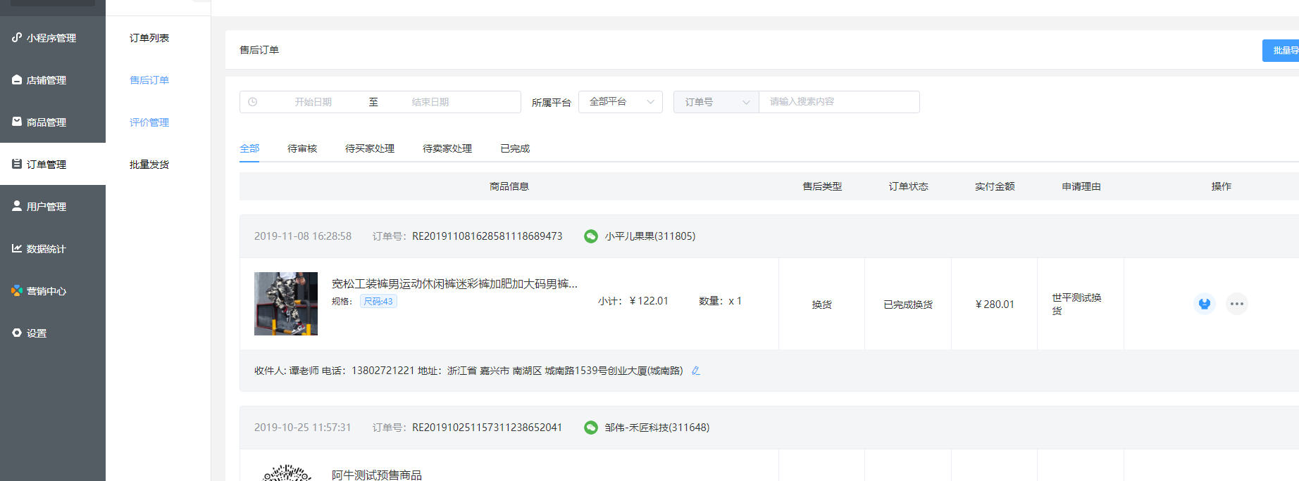Expand the 全部平台 platform dropdown
Image resolution: width=1299 pixels, height=481 pixels.
[x=620, y=102]
